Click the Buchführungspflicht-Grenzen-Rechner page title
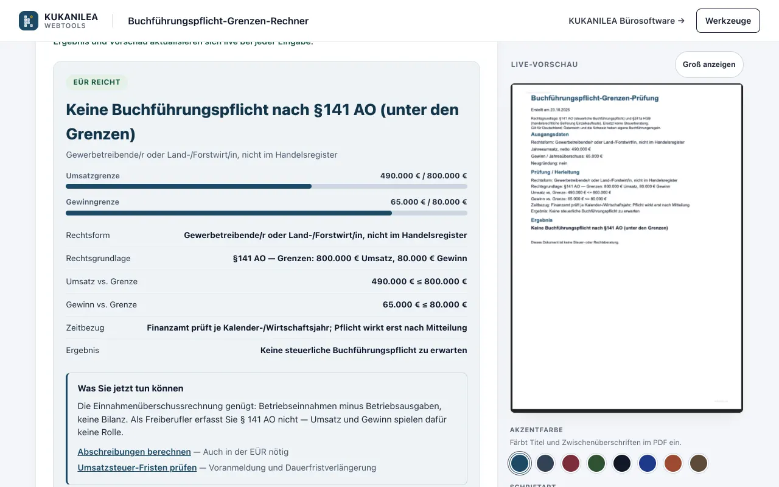This screenshot has width=779, height=487. coord(218,21)
